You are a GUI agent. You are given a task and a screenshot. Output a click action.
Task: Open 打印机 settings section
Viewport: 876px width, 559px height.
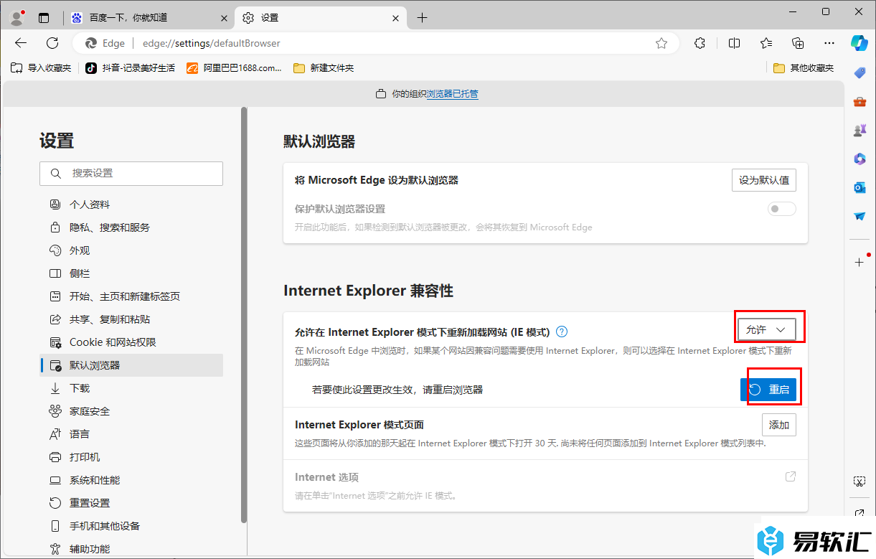(131, 457)
